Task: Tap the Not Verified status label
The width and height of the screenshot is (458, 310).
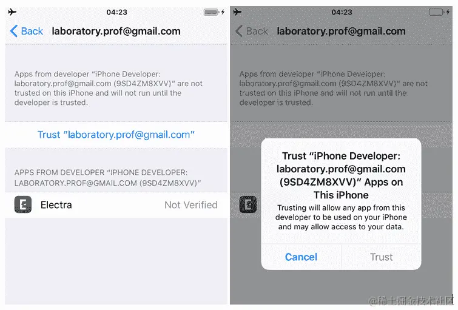Action: tap(191, 205)
